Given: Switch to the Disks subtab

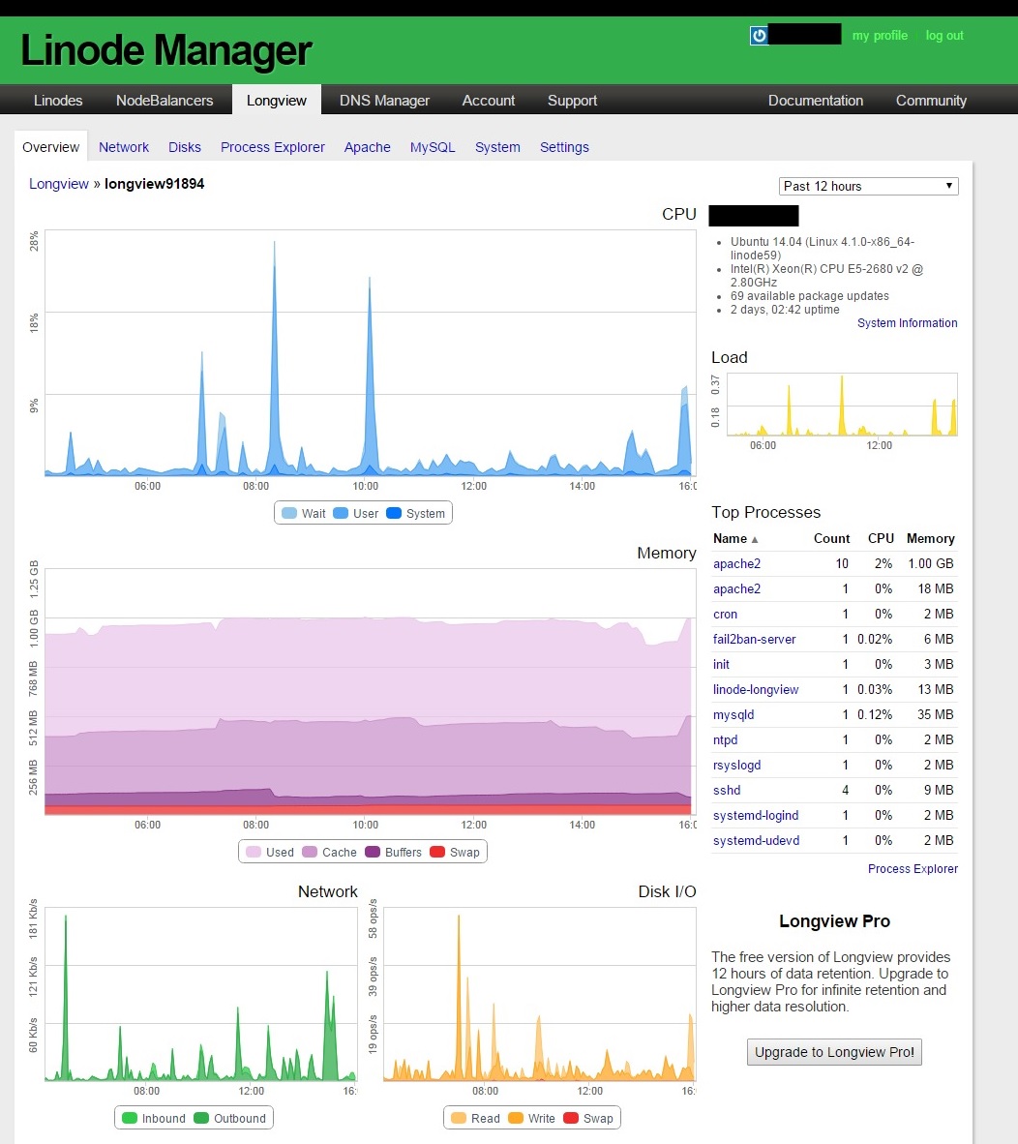Looking at the screenshot, I should pyautogui.click(x=185, y=147).
